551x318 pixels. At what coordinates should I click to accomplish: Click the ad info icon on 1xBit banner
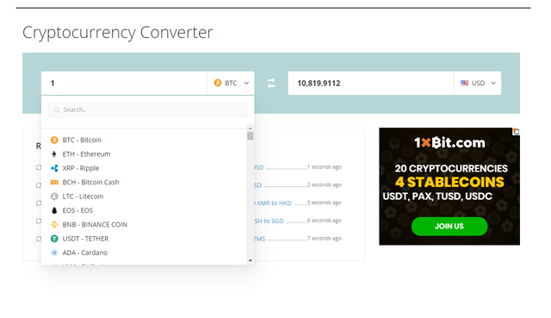516,132
